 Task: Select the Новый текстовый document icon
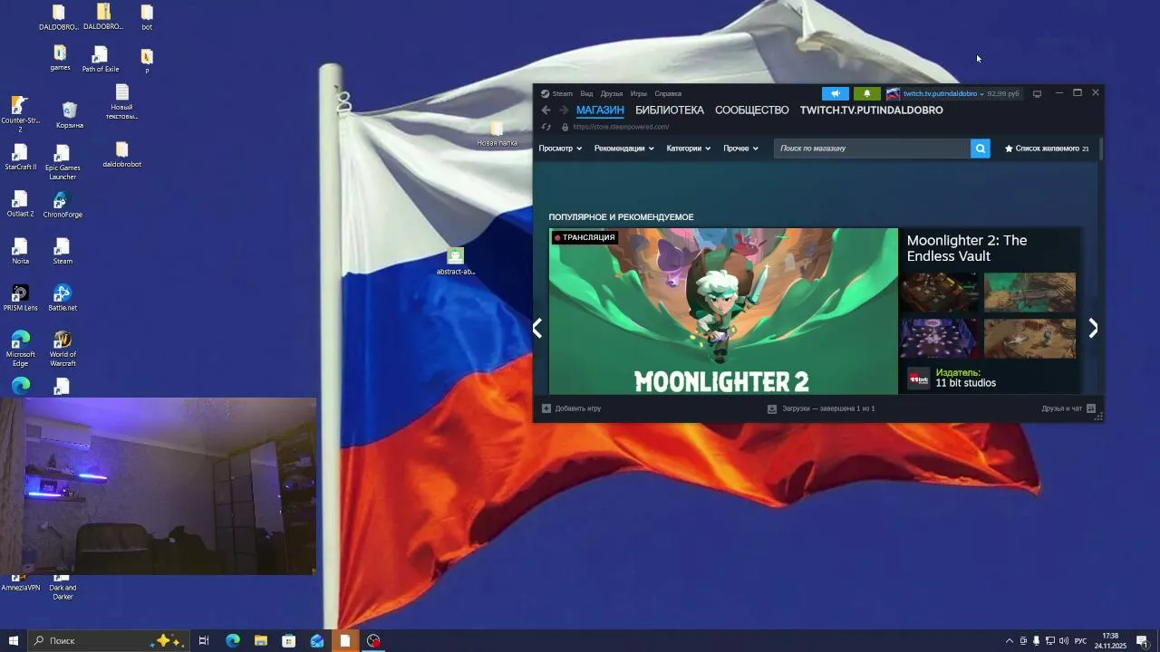coord(122,102)
